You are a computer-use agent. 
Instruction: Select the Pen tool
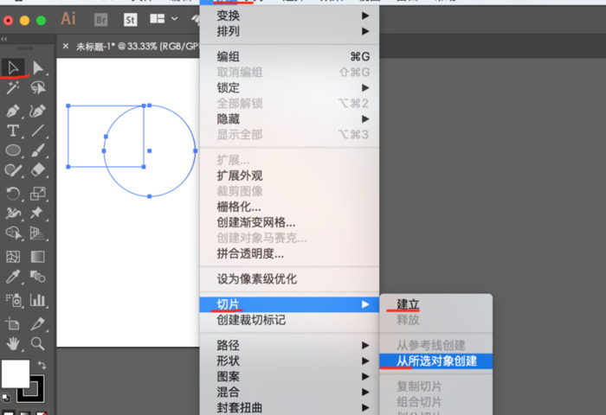13,111
